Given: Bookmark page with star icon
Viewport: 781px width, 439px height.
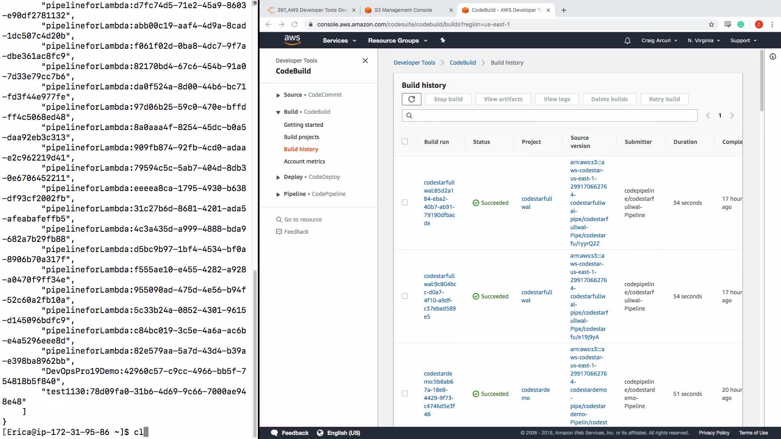Looking at the screenshot, I should [711, 24].
